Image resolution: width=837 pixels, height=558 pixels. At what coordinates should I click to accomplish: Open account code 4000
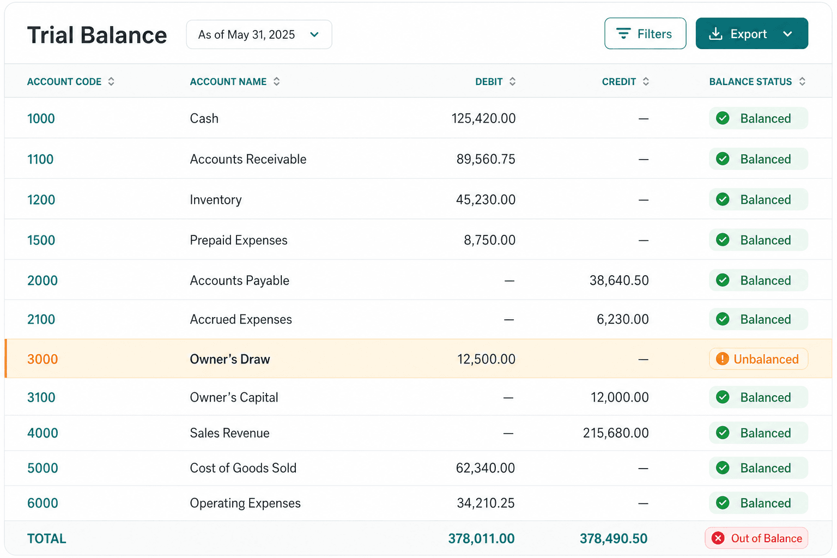click(x=43, y=433)
